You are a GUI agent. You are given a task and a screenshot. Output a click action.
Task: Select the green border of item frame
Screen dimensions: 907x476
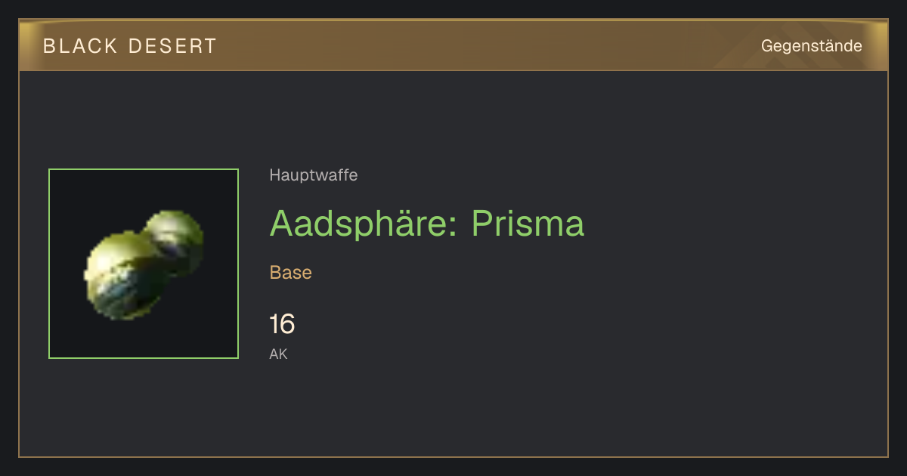pos(144,169)
